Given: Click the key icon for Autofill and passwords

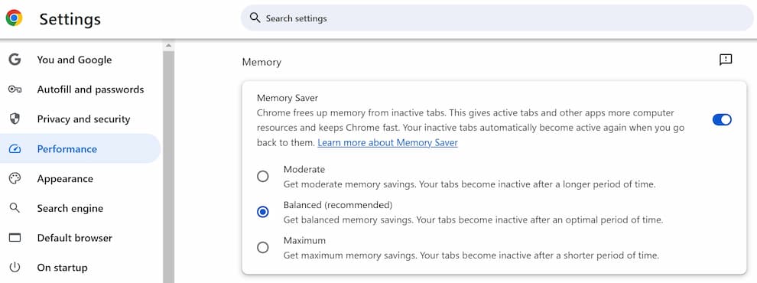Looking at the screenshot, I should pos(15,89).
